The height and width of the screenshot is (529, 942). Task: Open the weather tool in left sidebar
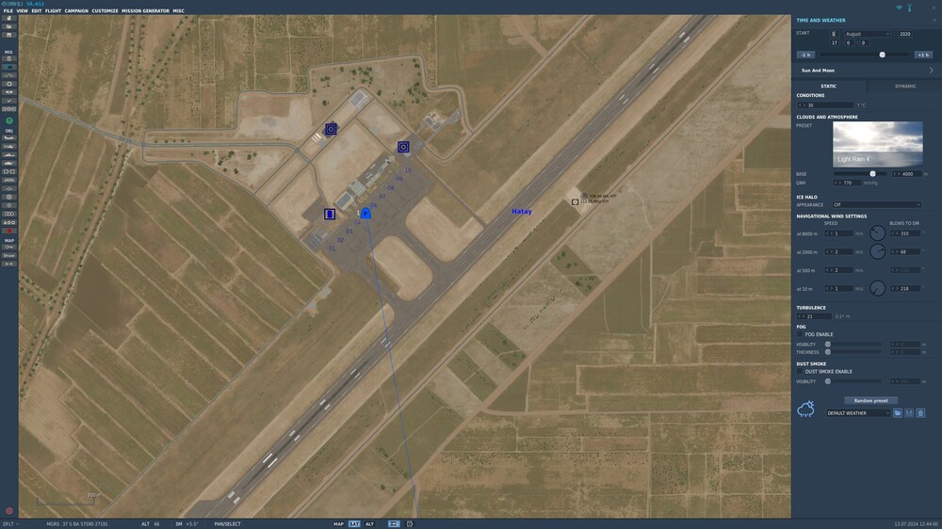9,67
